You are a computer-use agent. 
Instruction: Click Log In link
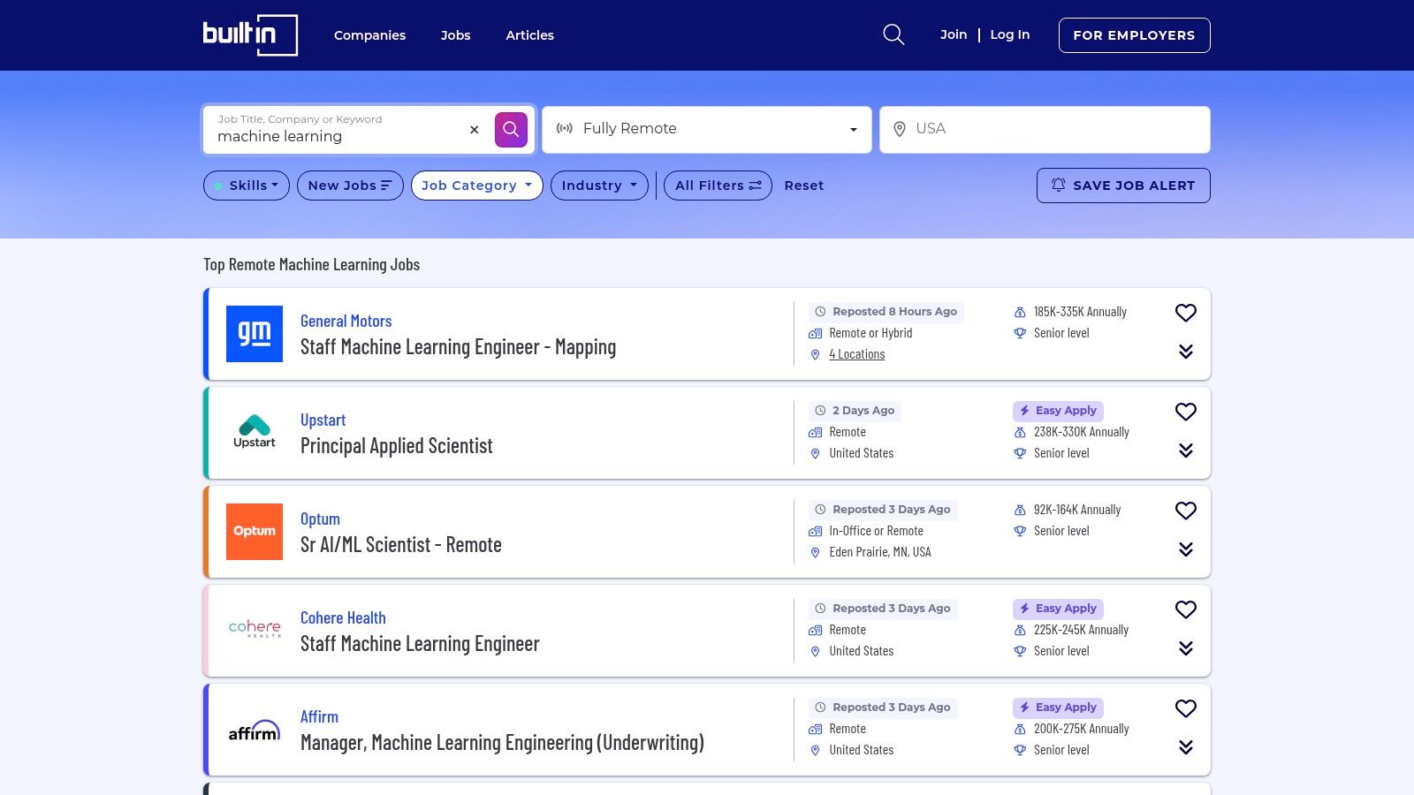[1009, 34]
